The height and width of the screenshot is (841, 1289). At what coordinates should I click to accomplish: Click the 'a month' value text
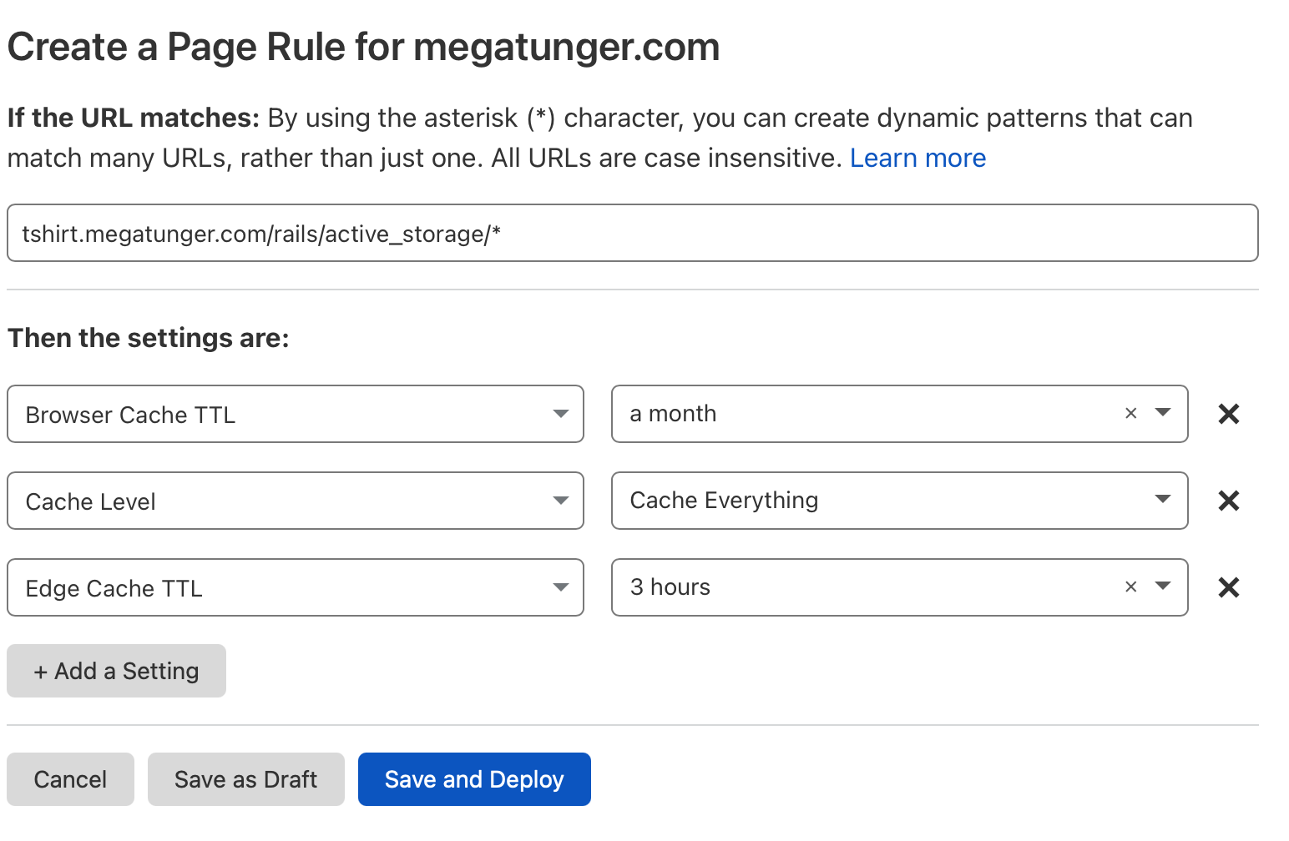click(x=673, y=414)
